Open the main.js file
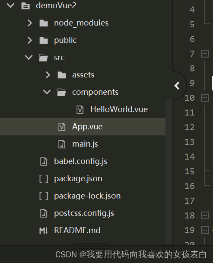Screen dimensions: 213x263 point(85,144)
